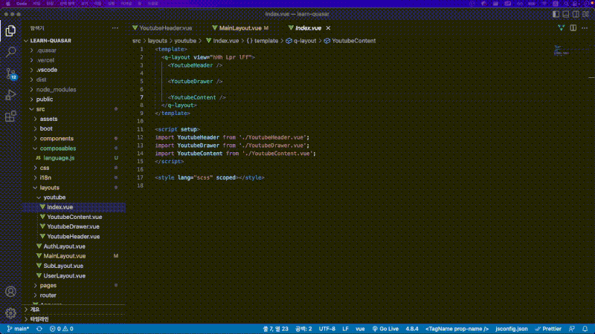The height and width of the screenshot is (334, 595).
Task: Open YoutubeDrawer.vue in explorer
Action: tap(73, 226)
